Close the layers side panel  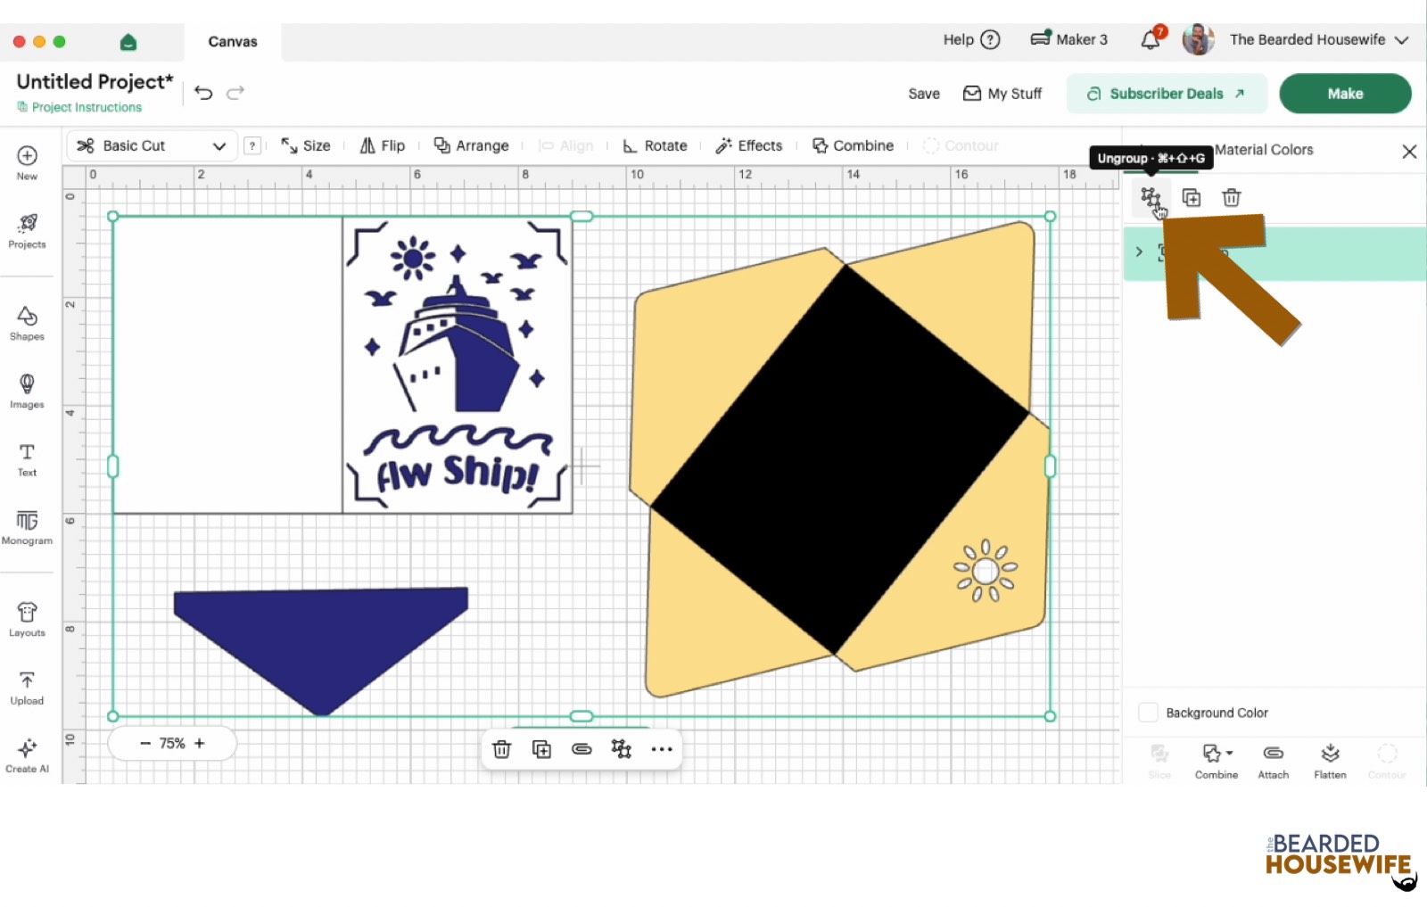click(1409, 152)
